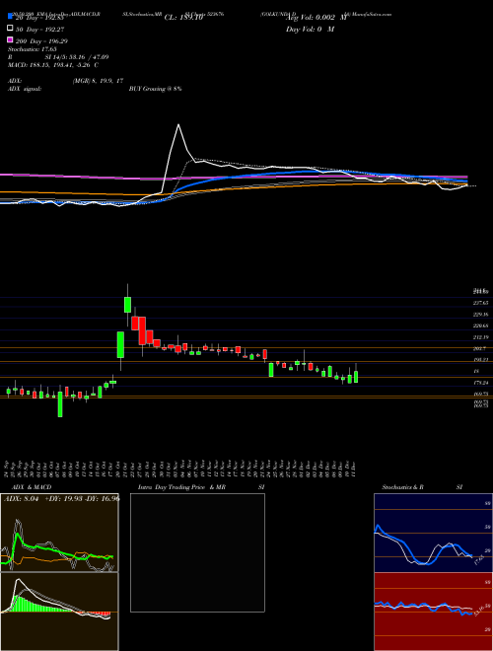Open the empty intraday price panel
Image resolution: width=493 pixels, height=651 pixels.
click(x=197, y=552)
